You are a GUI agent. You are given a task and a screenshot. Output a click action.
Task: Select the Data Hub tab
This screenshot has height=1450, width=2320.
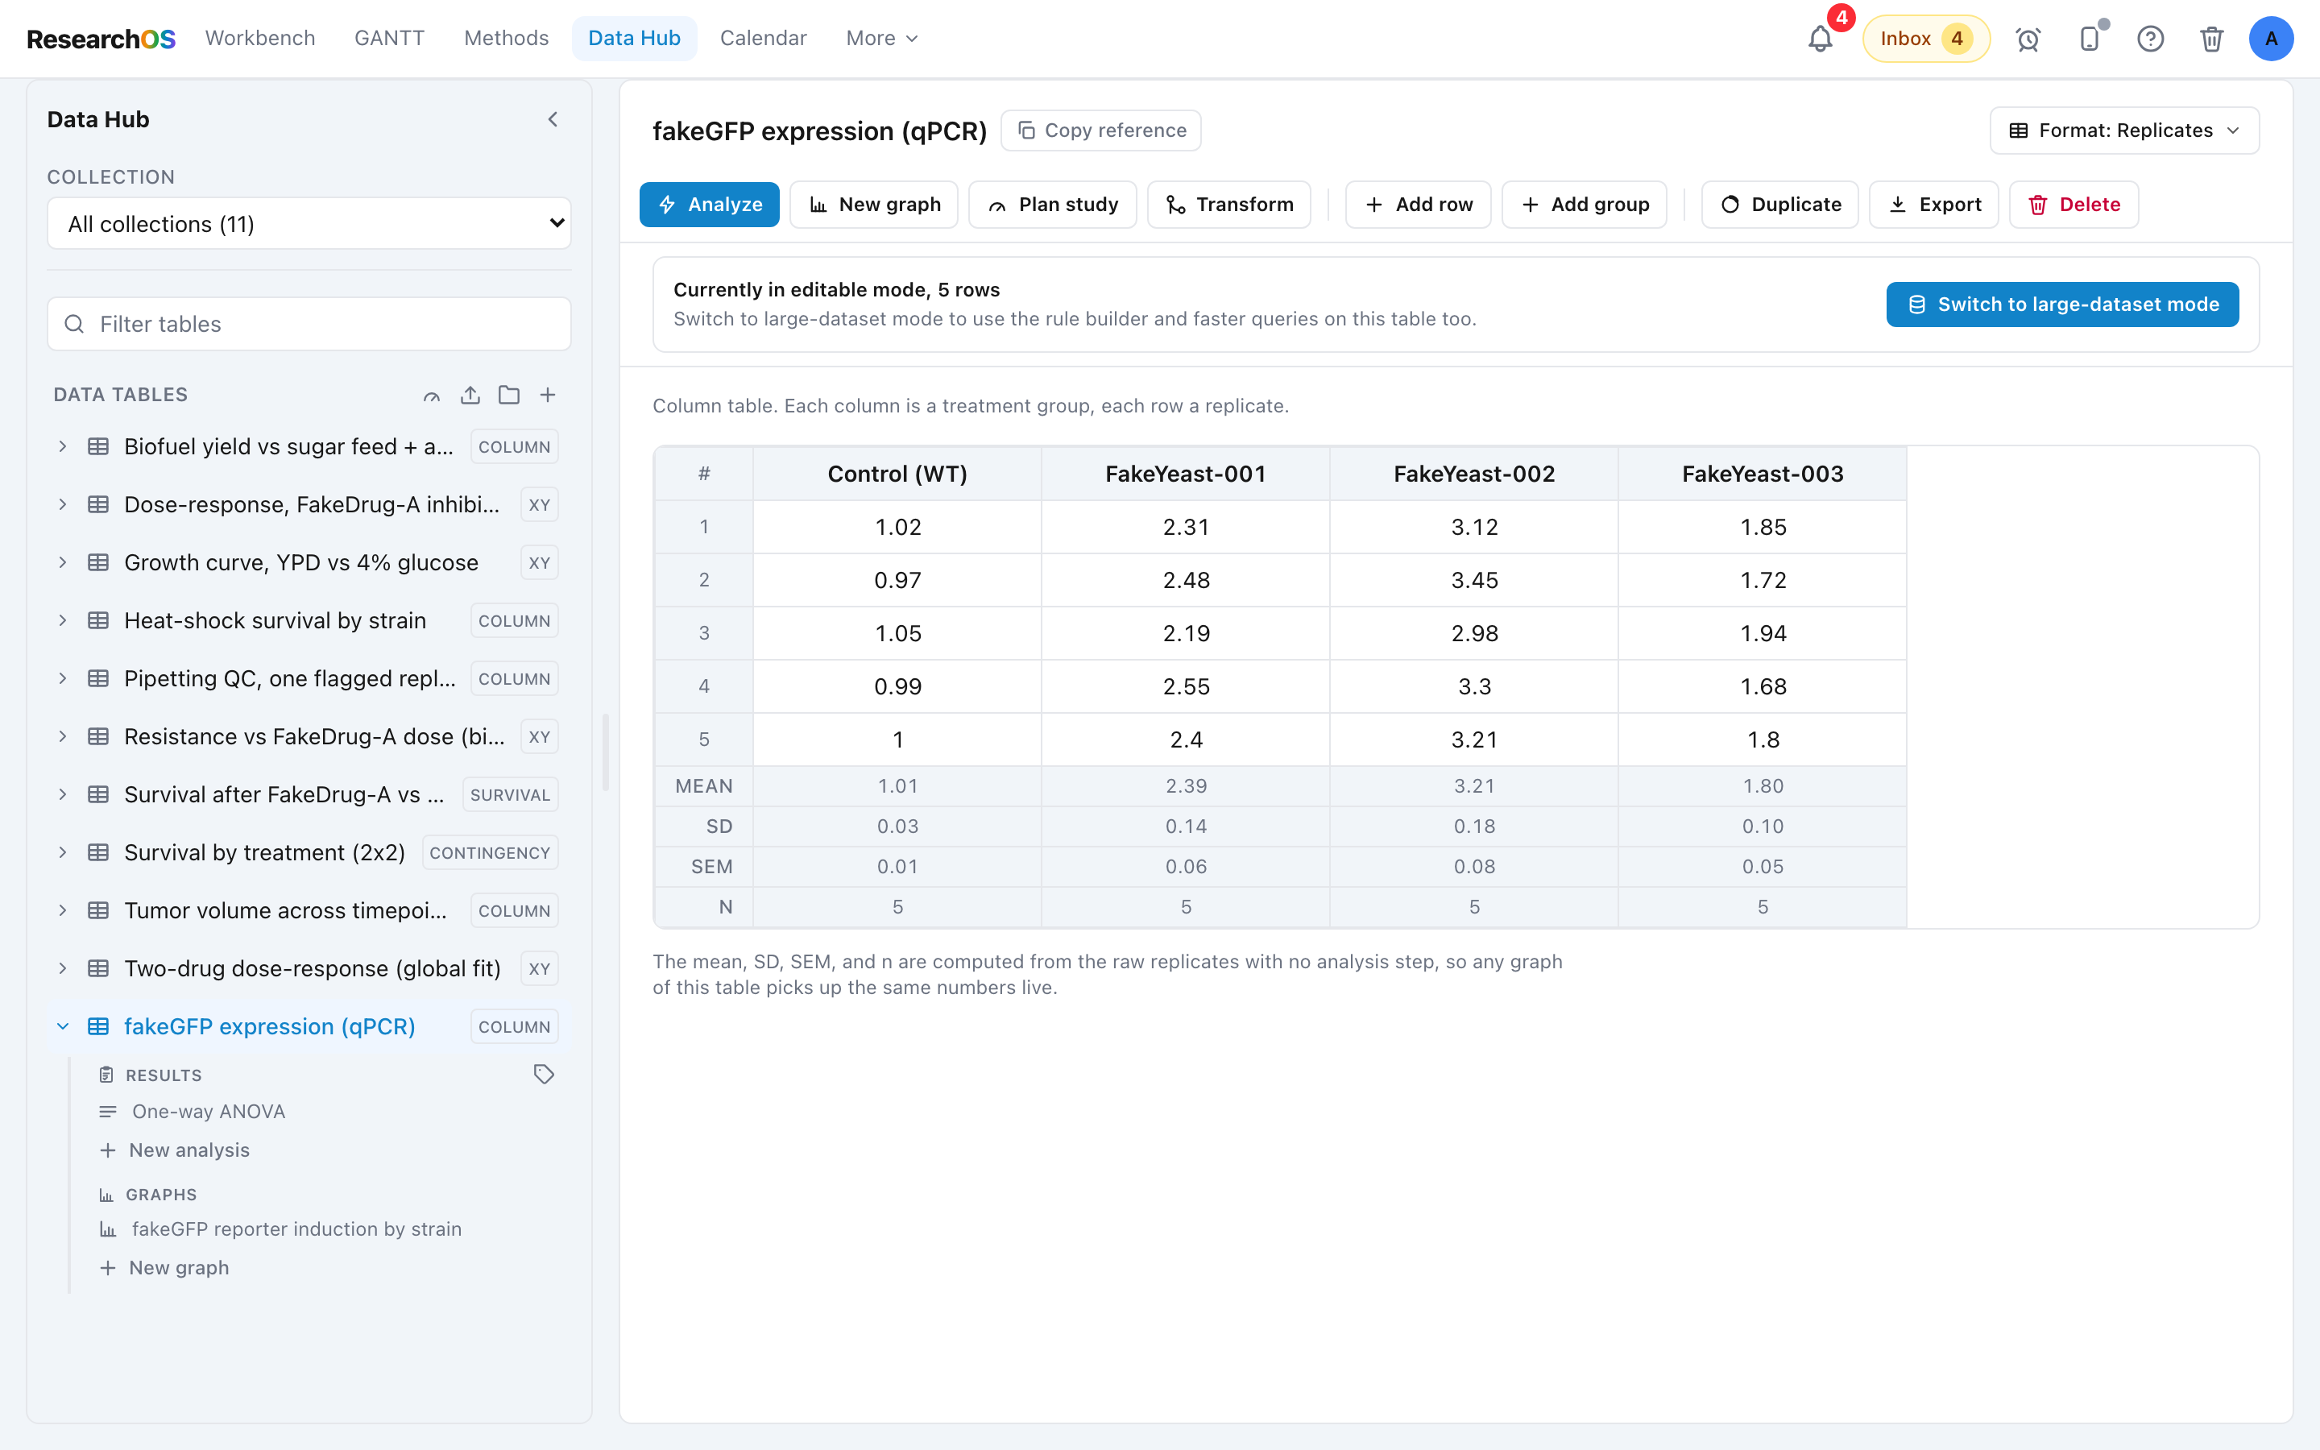pyautogui.click(x=634, y=39)
